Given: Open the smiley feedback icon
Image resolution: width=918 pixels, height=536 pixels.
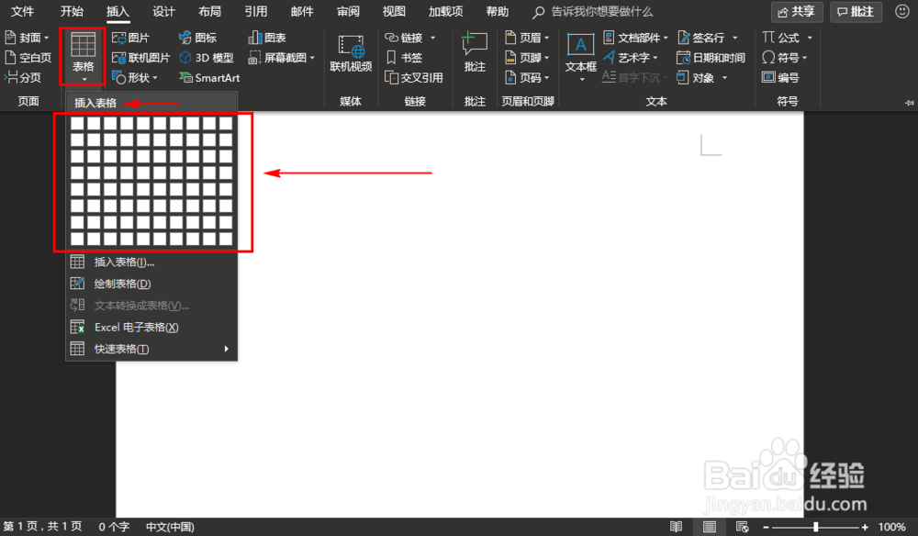Looking at the screenshot, I should point(902,11).
